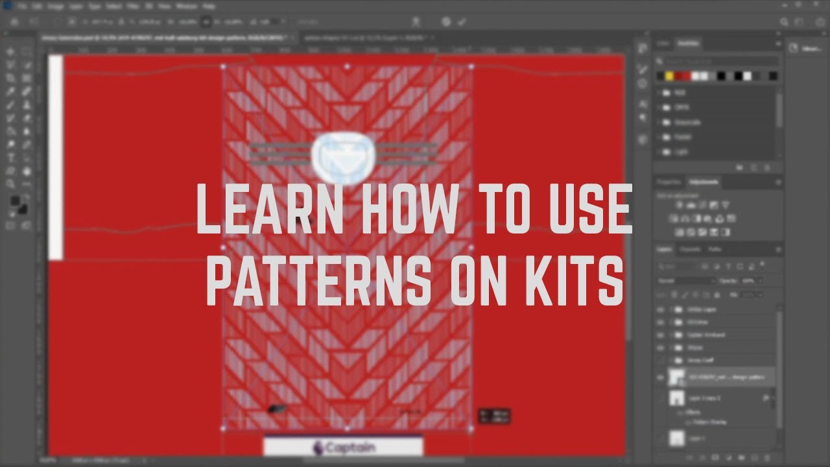The image size is (830, 467).
Task: Select the Brush tool
Action: tap(11, 104)
